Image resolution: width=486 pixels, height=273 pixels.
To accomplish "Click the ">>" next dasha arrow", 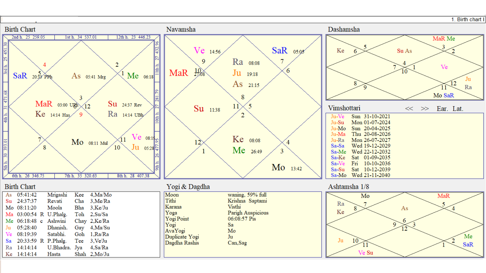I will pos(425,108).
